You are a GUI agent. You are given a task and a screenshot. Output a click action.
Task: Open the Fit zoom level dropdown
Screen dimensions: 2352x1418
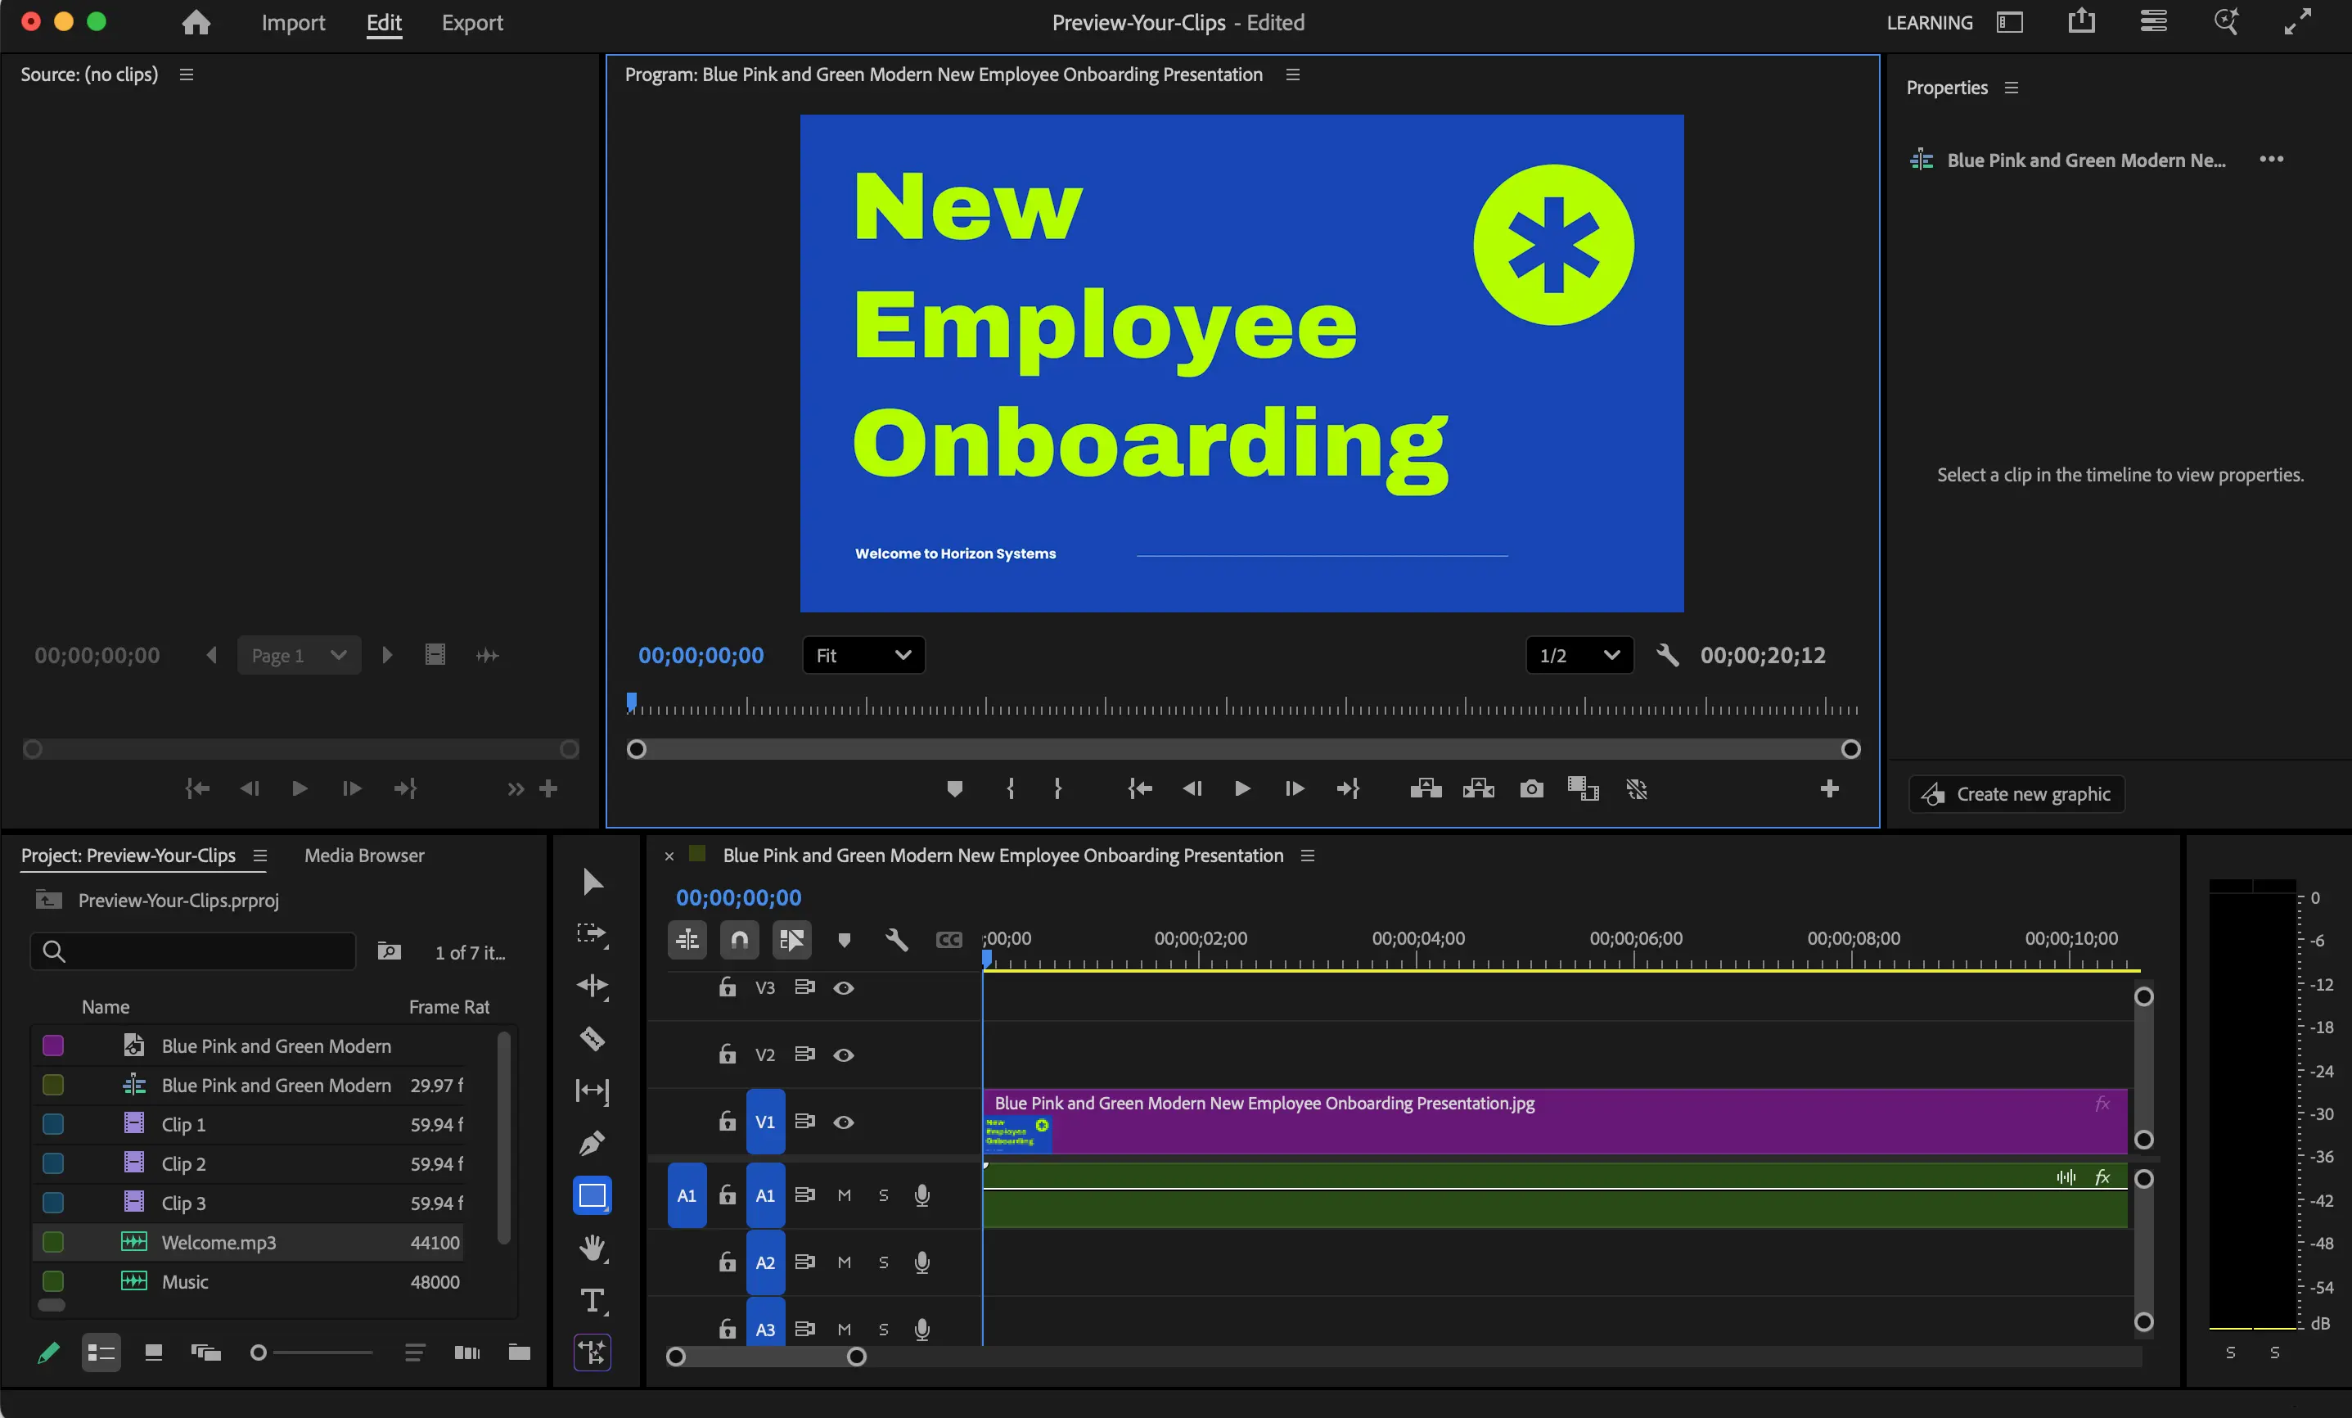click(863, 655)
